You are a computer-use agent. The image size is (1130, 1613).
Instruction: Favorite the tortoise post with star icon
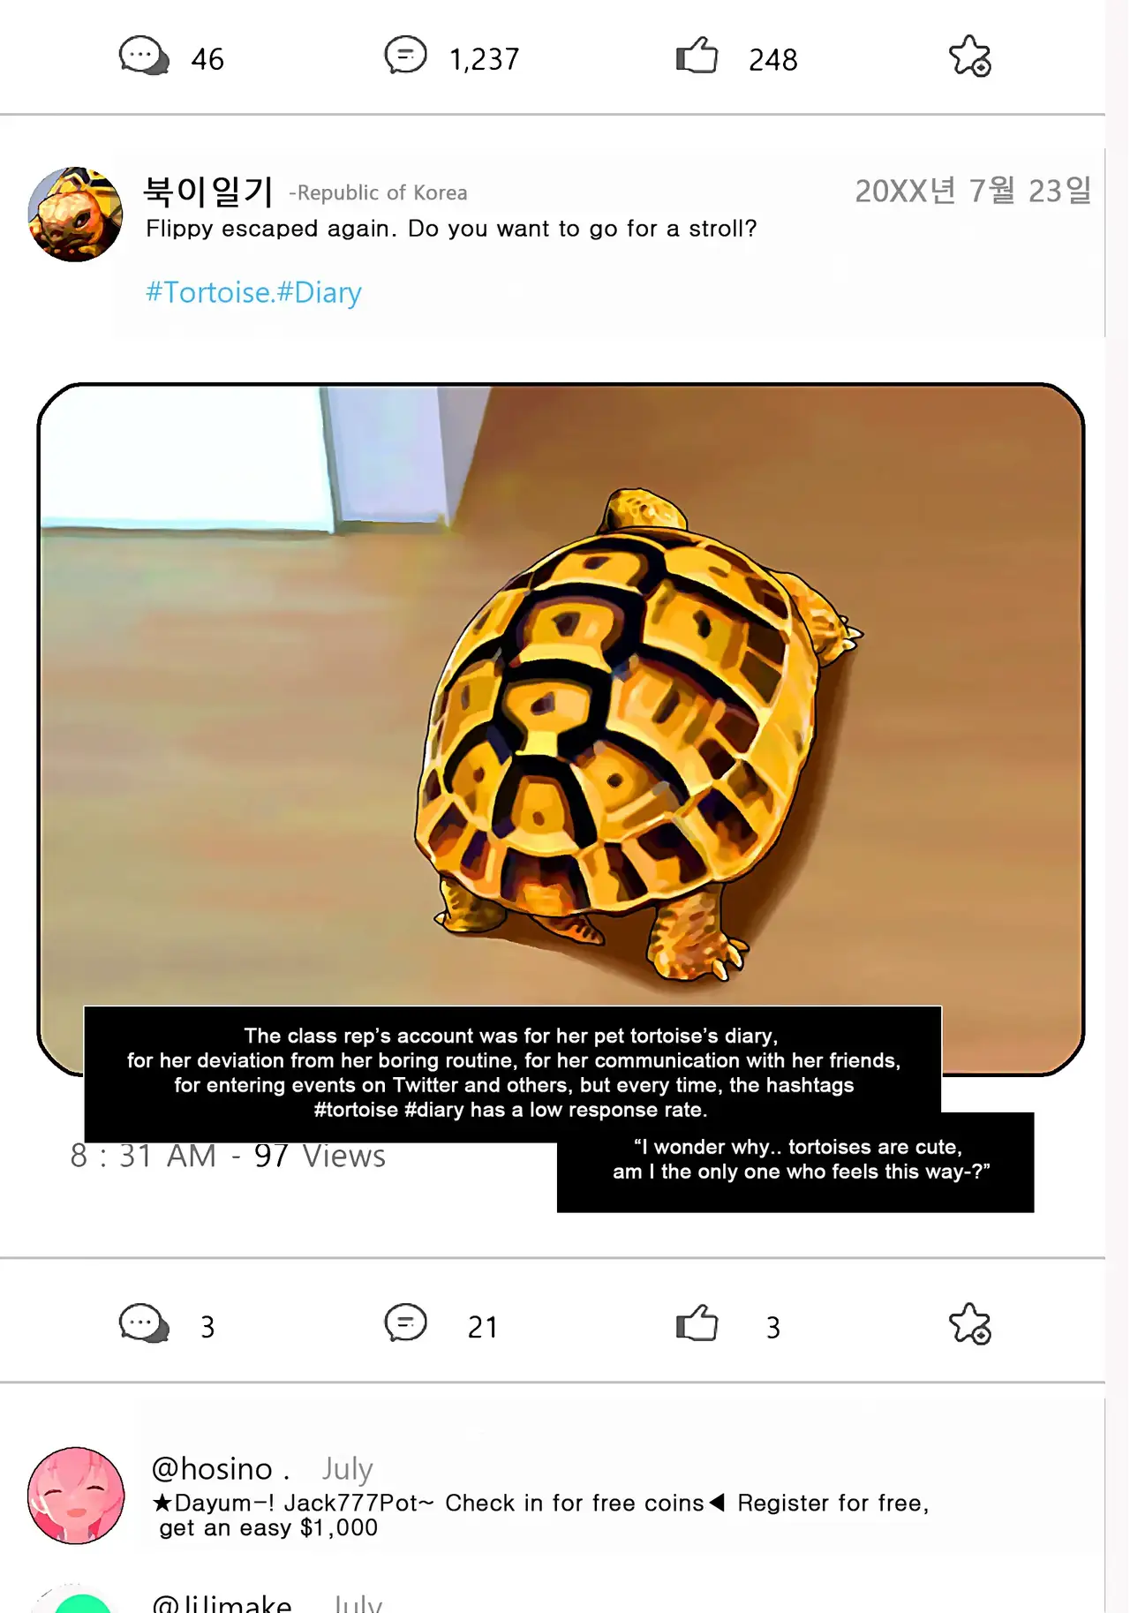(970, 1323)
